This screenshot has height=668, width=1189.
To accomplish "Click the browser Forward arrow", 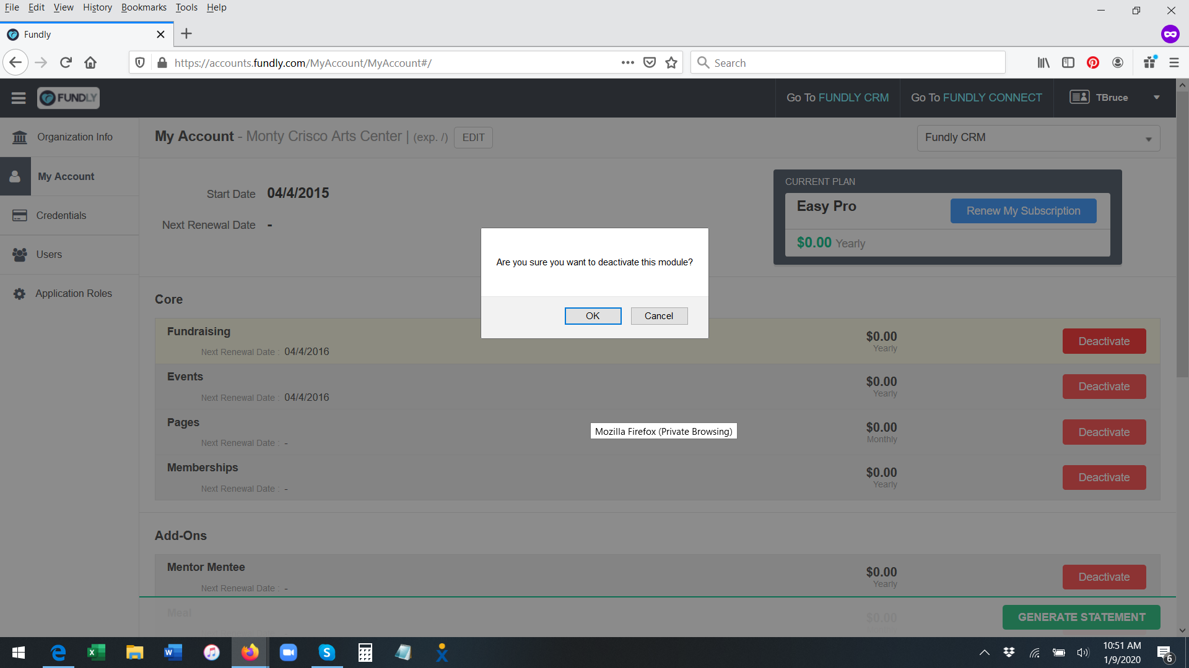I will point(41,62).
